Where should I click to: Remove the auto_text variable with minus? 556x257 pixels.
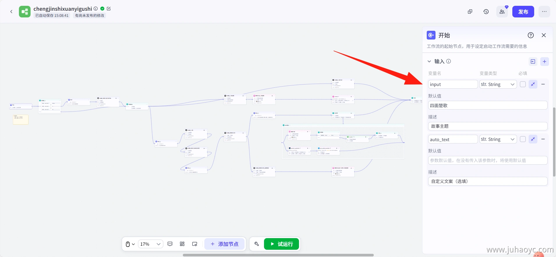[543, 139]
